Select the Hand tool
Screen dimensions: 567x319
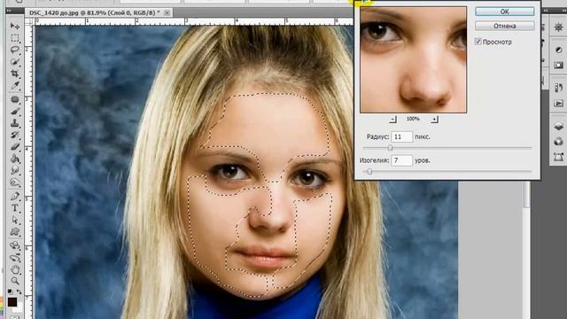(15, 269)
